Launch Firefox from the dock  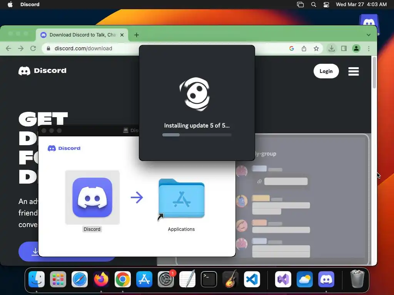tap(101, 279)
